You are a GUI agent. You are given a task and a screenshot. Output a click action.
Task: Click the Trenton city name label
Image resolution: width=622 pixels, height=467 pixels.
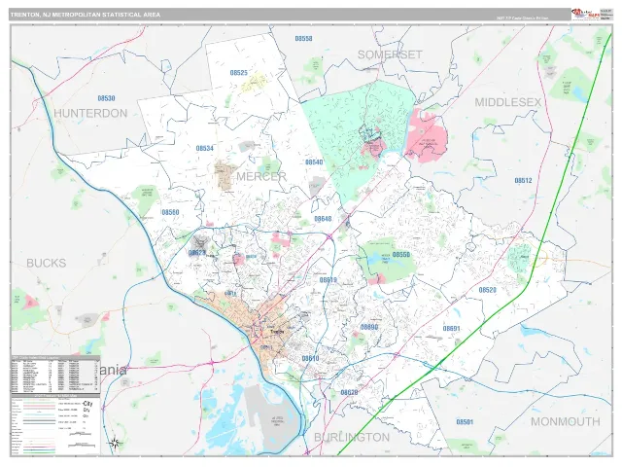coord(276,332)
